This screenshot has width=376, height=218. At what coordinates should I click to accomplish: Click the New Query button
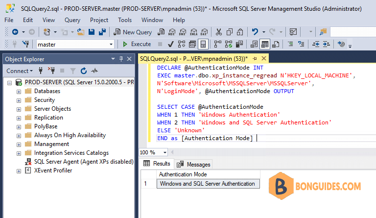point(133,32)
